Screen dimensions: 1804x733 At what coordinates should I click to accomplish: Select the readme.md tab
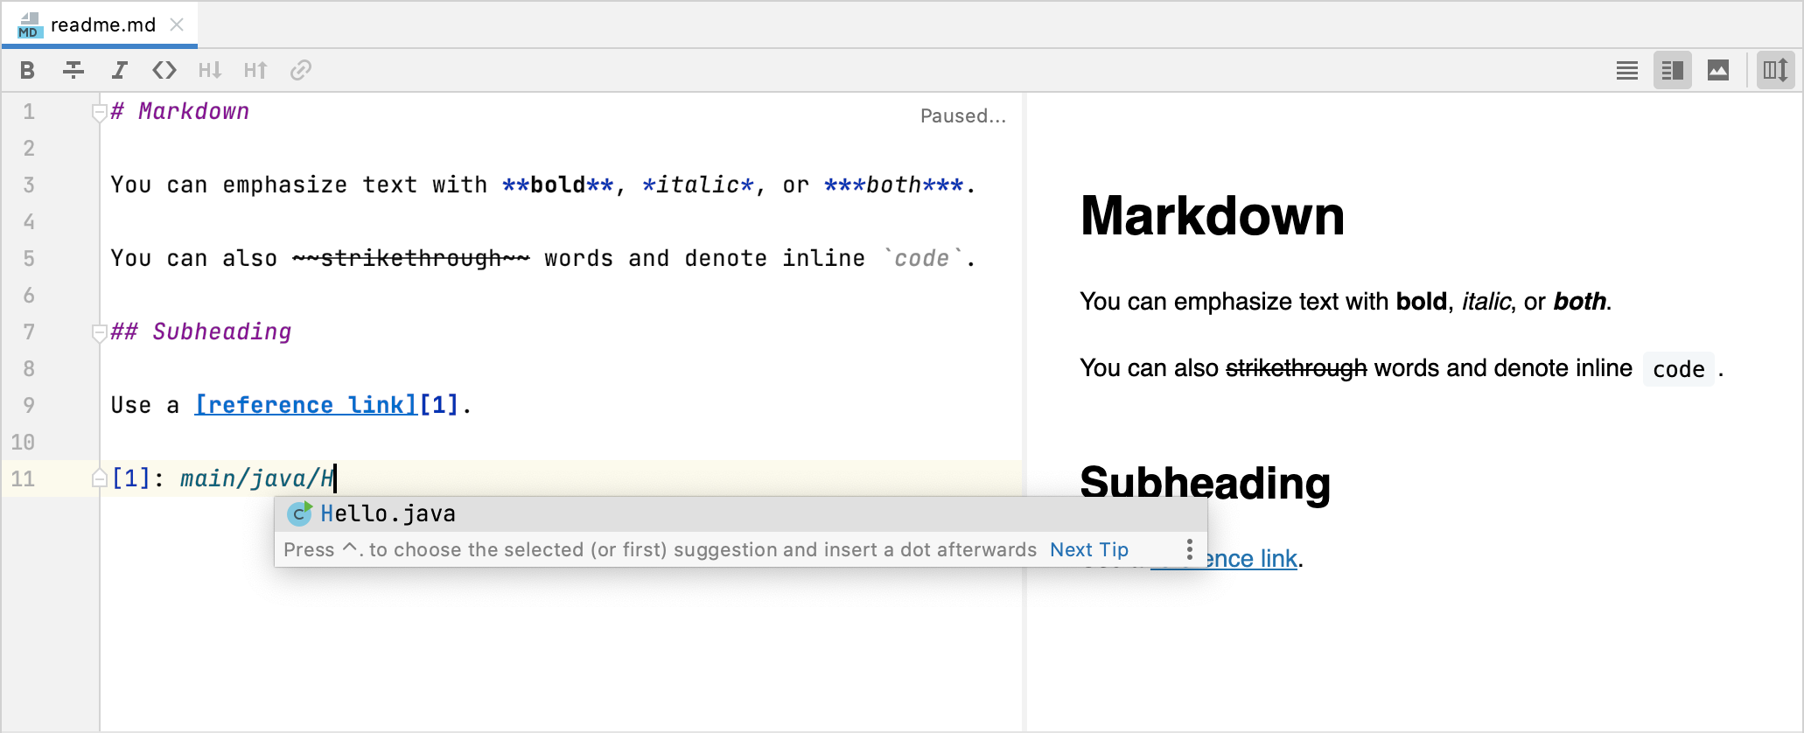102,24
